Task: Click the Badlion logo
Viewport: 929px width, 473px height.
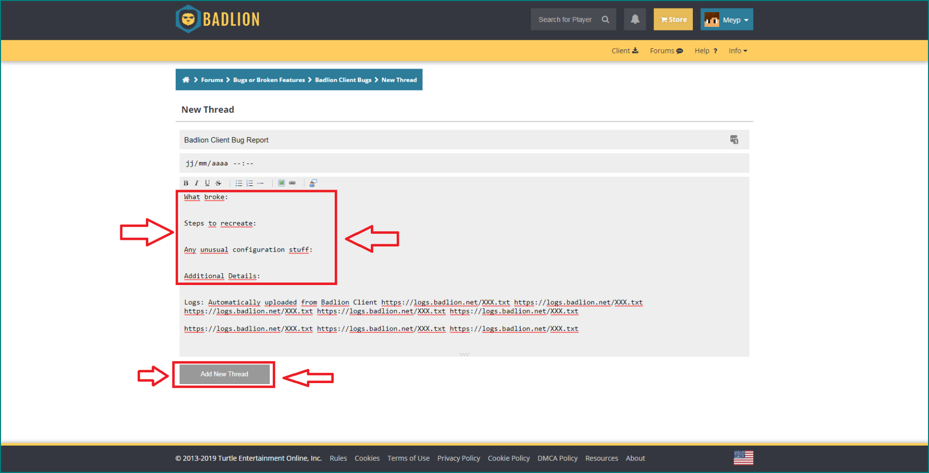Action: [x=218, y=19]
